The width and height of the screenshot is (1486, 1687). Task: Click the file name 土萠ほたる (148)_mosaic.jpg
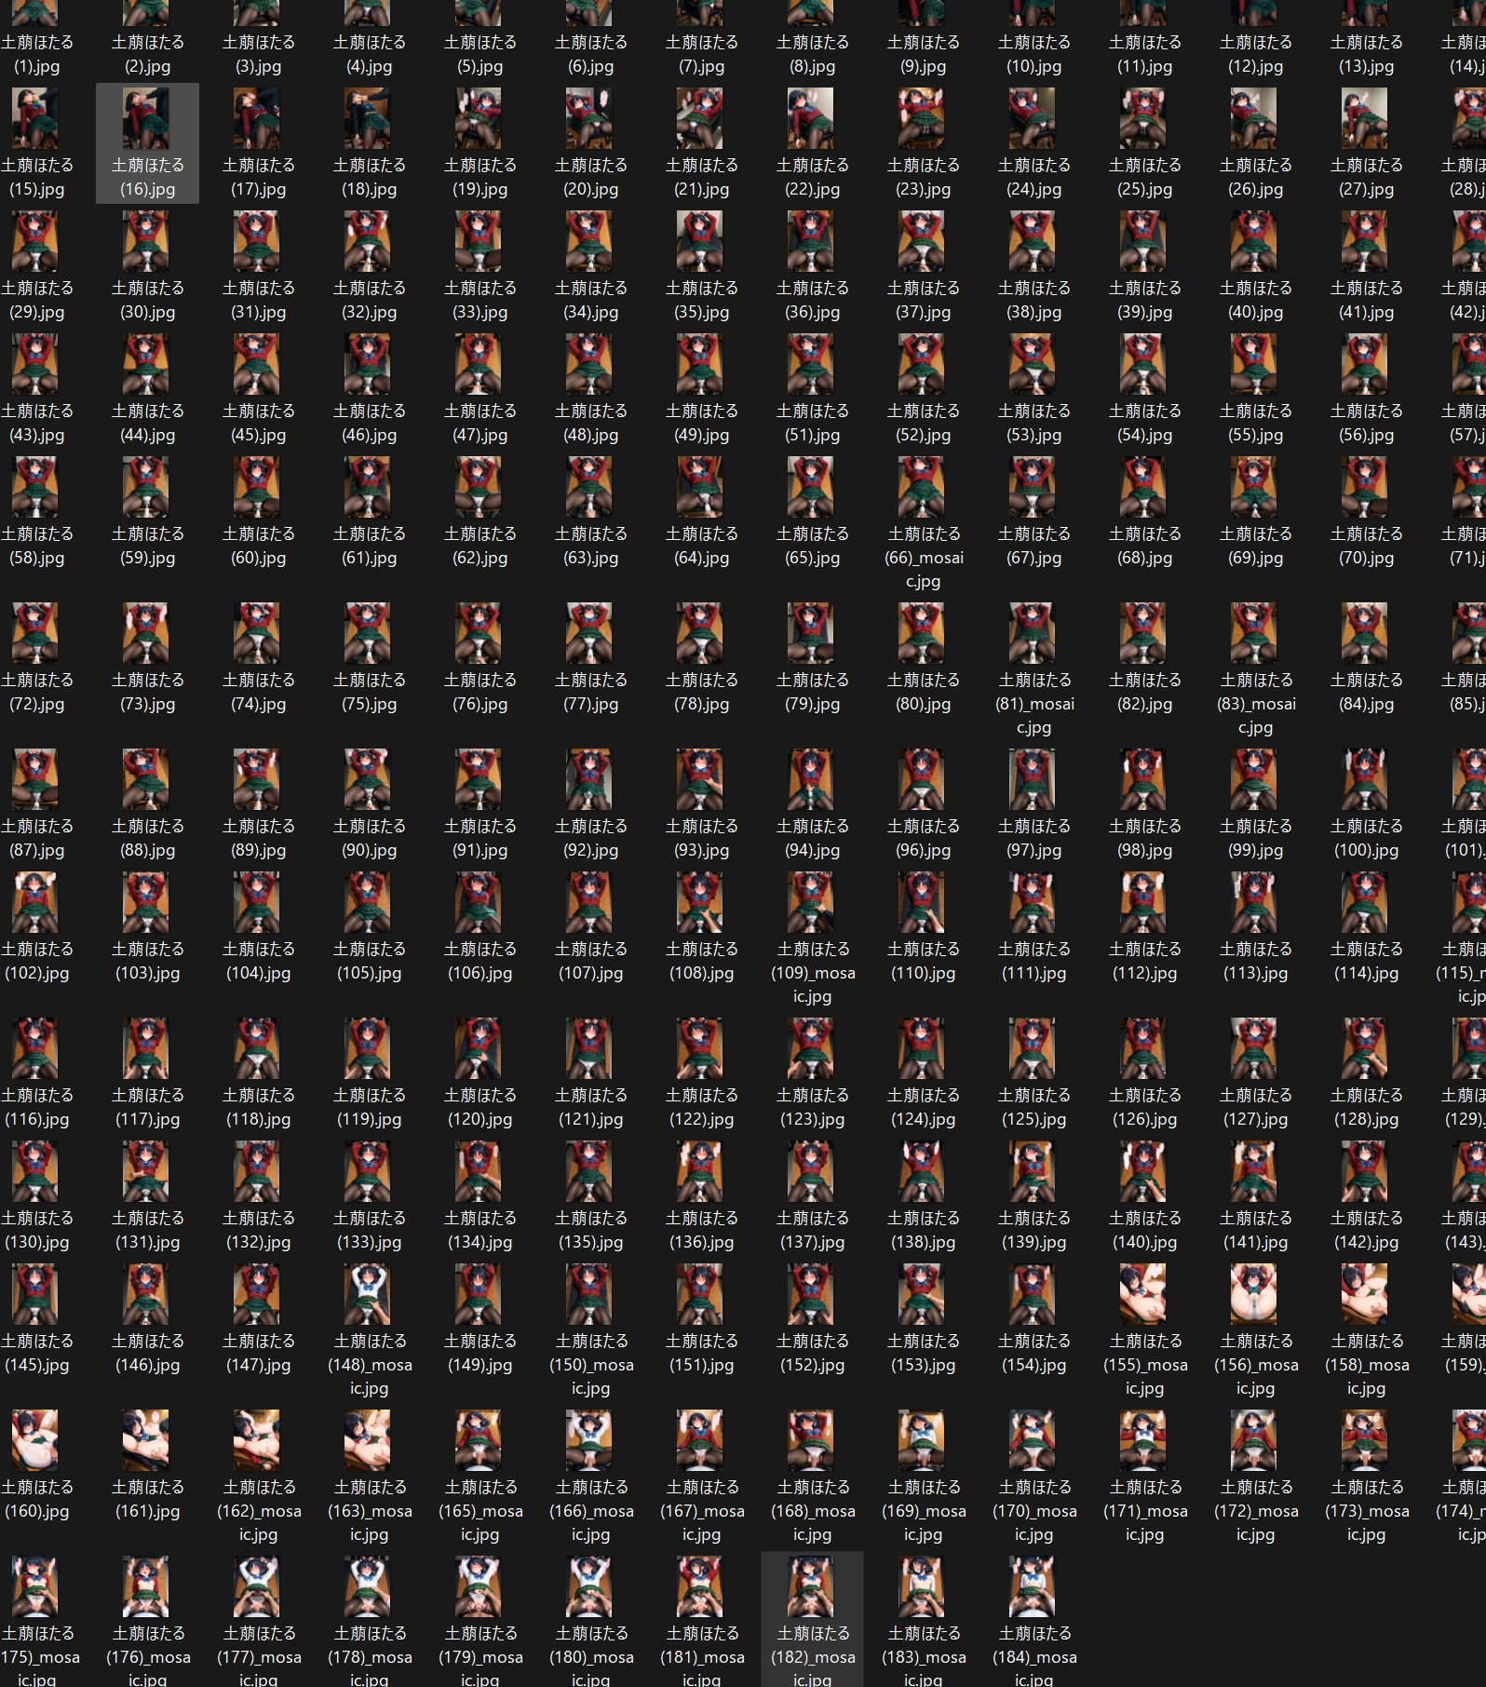tap(369, 1365)
